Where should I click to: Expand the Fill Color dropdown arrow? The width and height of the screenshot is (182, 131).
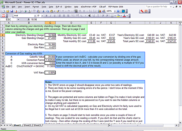point(121,16)
